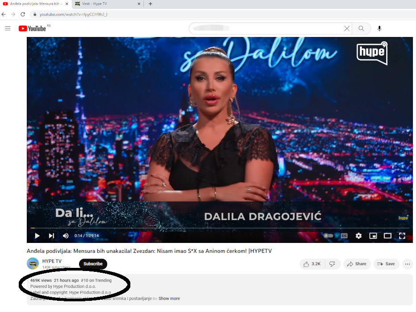
Task: Switch to the Vesti - Hype TV tab
Action: [105, 4]
